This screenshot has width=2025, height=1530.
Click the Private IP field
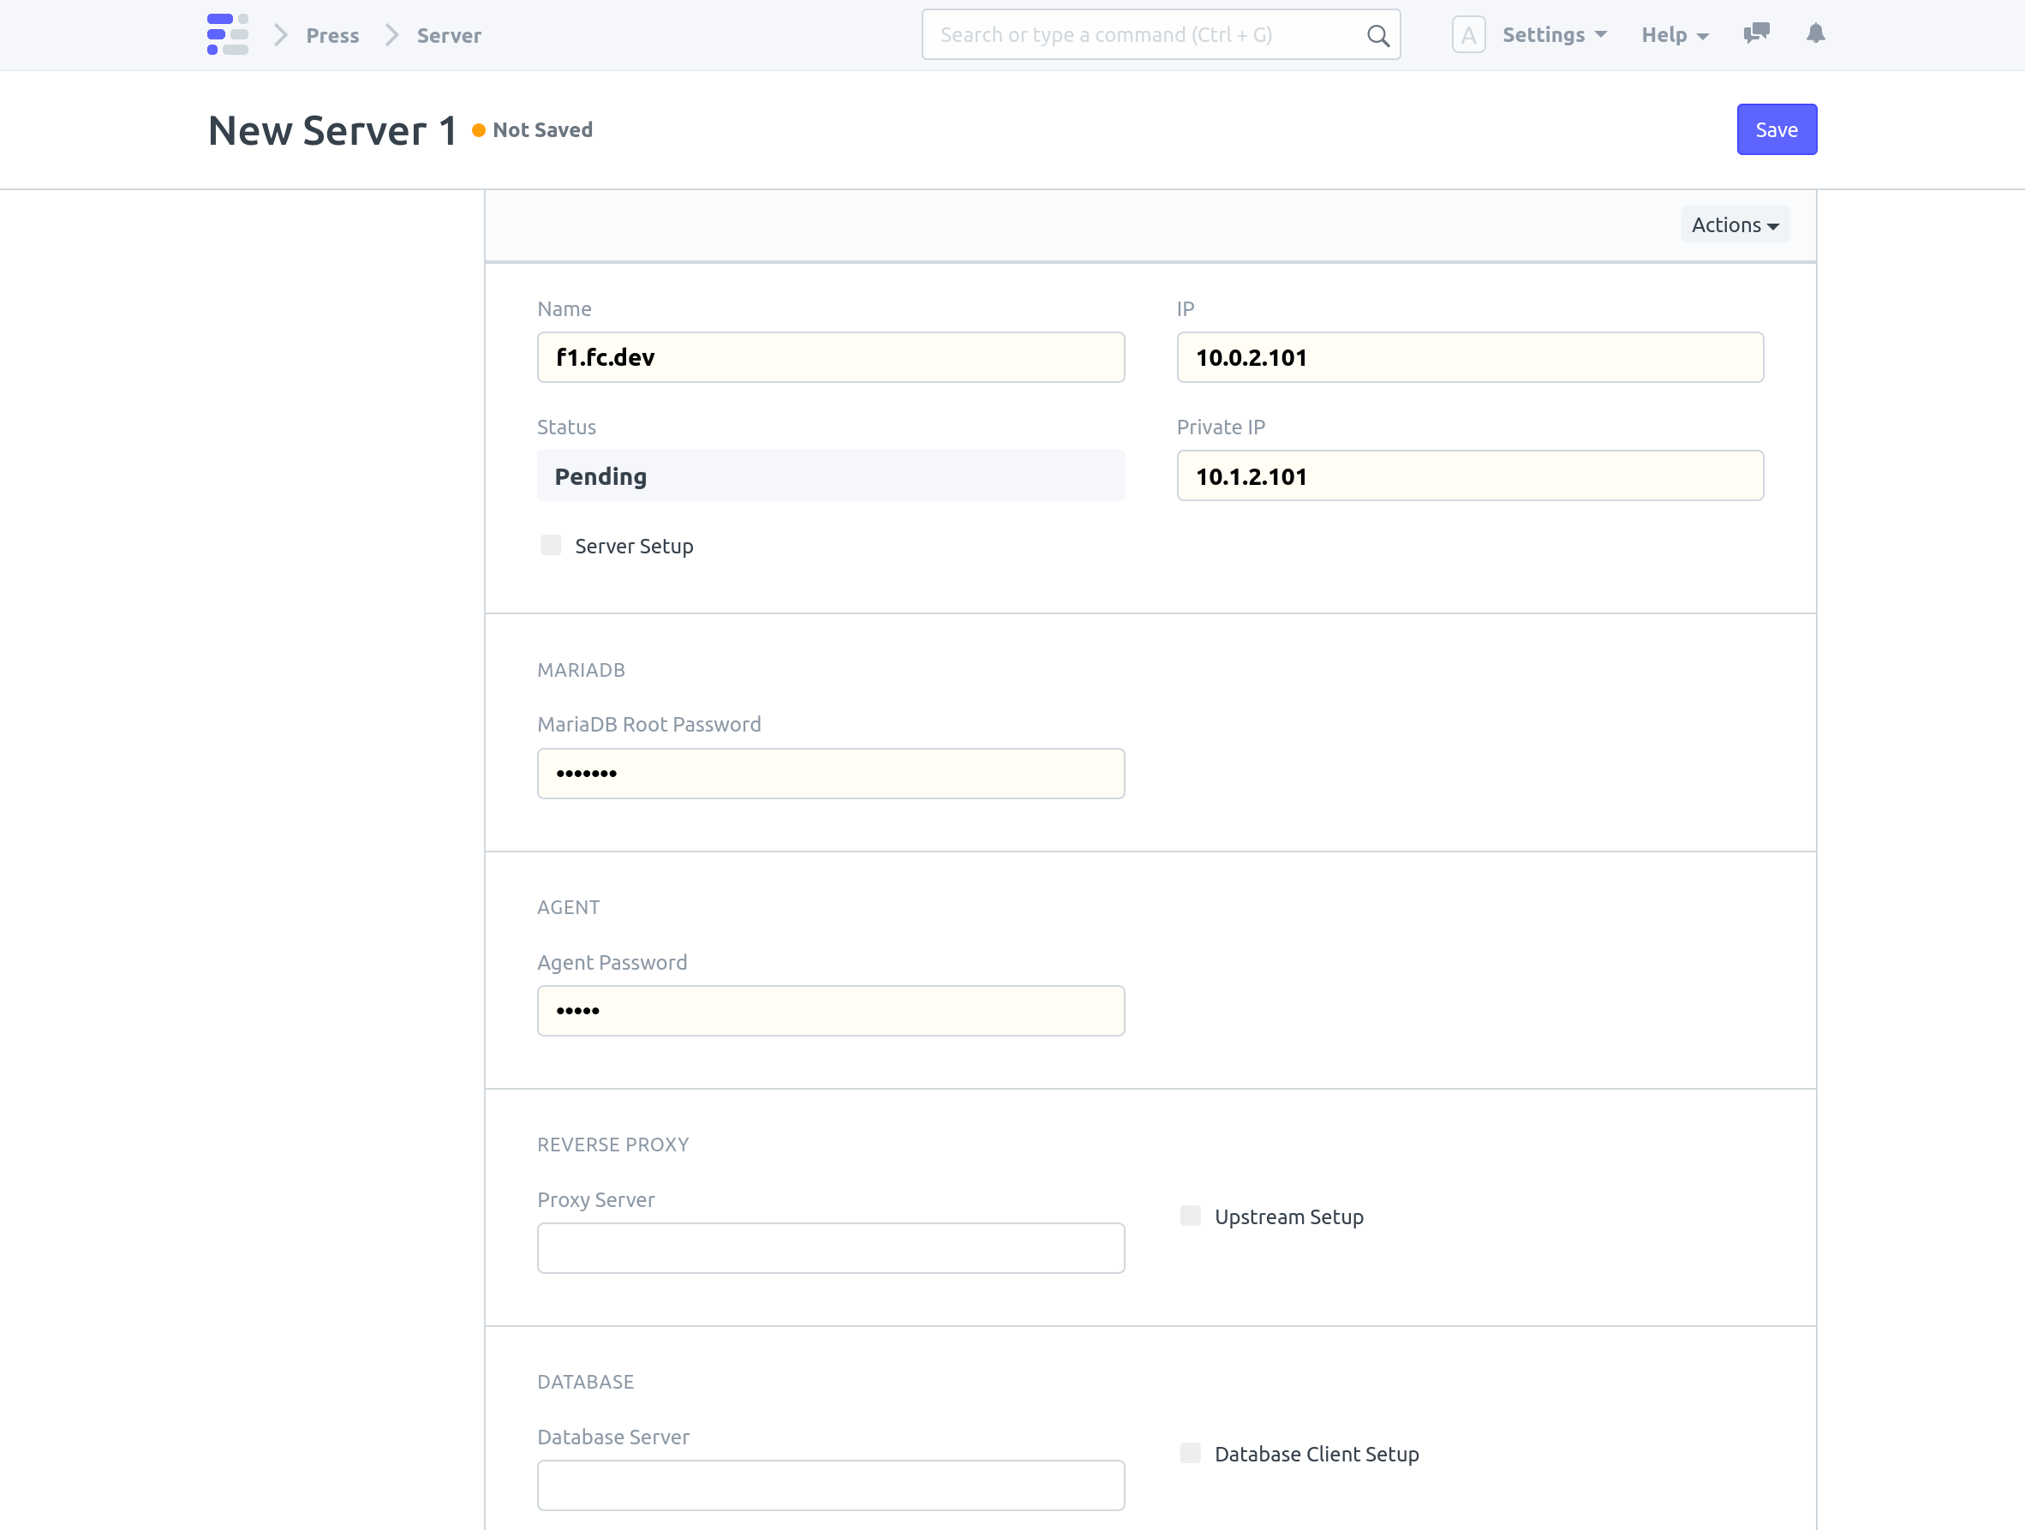(1469, 475)
